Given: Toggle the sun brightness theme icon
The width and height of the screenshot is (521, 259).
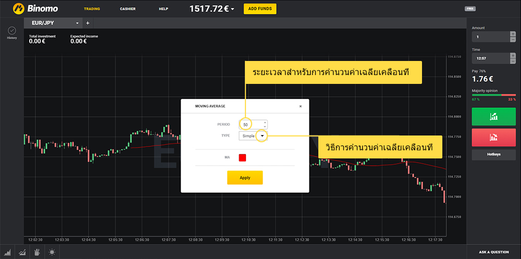Looking at the screenshot, I should tap(52, 252).
